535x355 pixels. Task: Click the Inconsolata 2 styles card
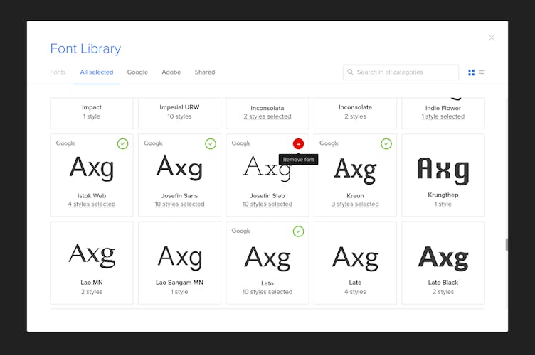point(355,113)
